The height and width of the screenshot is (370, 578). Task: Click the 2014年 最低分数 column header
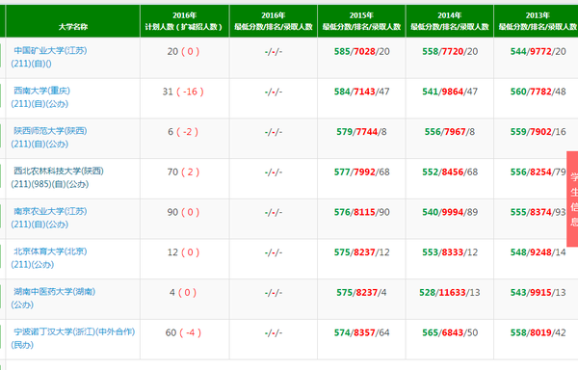tap(450, 21)
